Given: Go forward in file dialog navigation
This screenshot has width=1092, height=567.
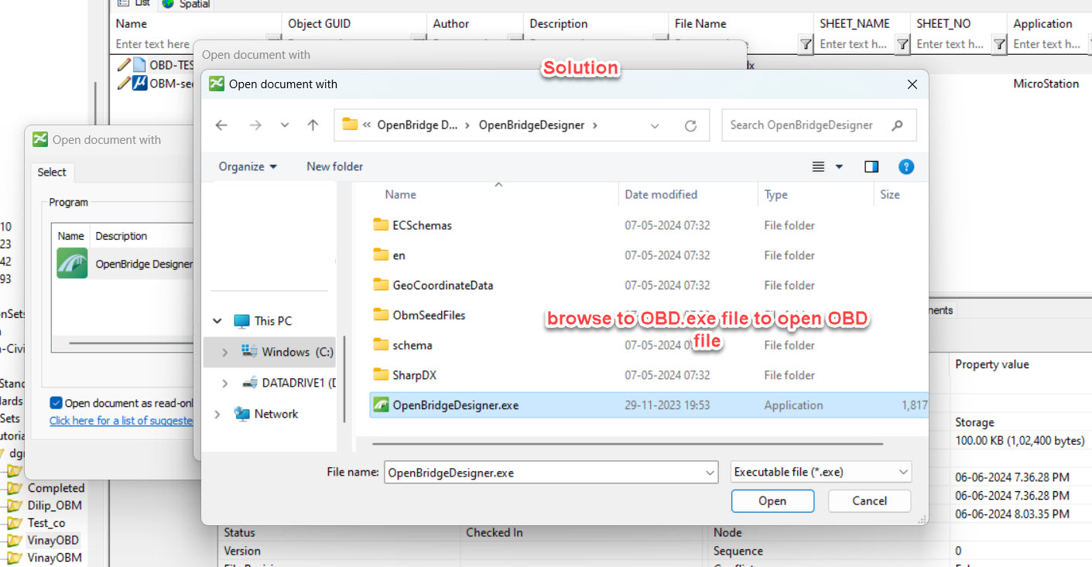Looking at the screenshot, I should point(255,125).
